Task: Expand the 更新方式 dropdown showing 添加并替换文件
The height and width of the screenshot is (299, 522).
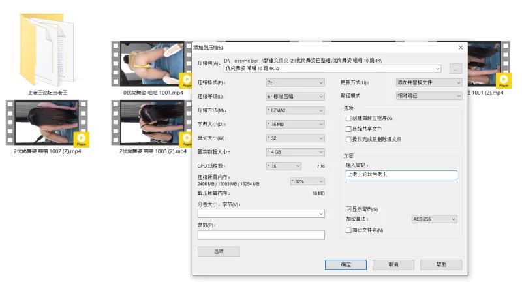Action: (429, 82)
